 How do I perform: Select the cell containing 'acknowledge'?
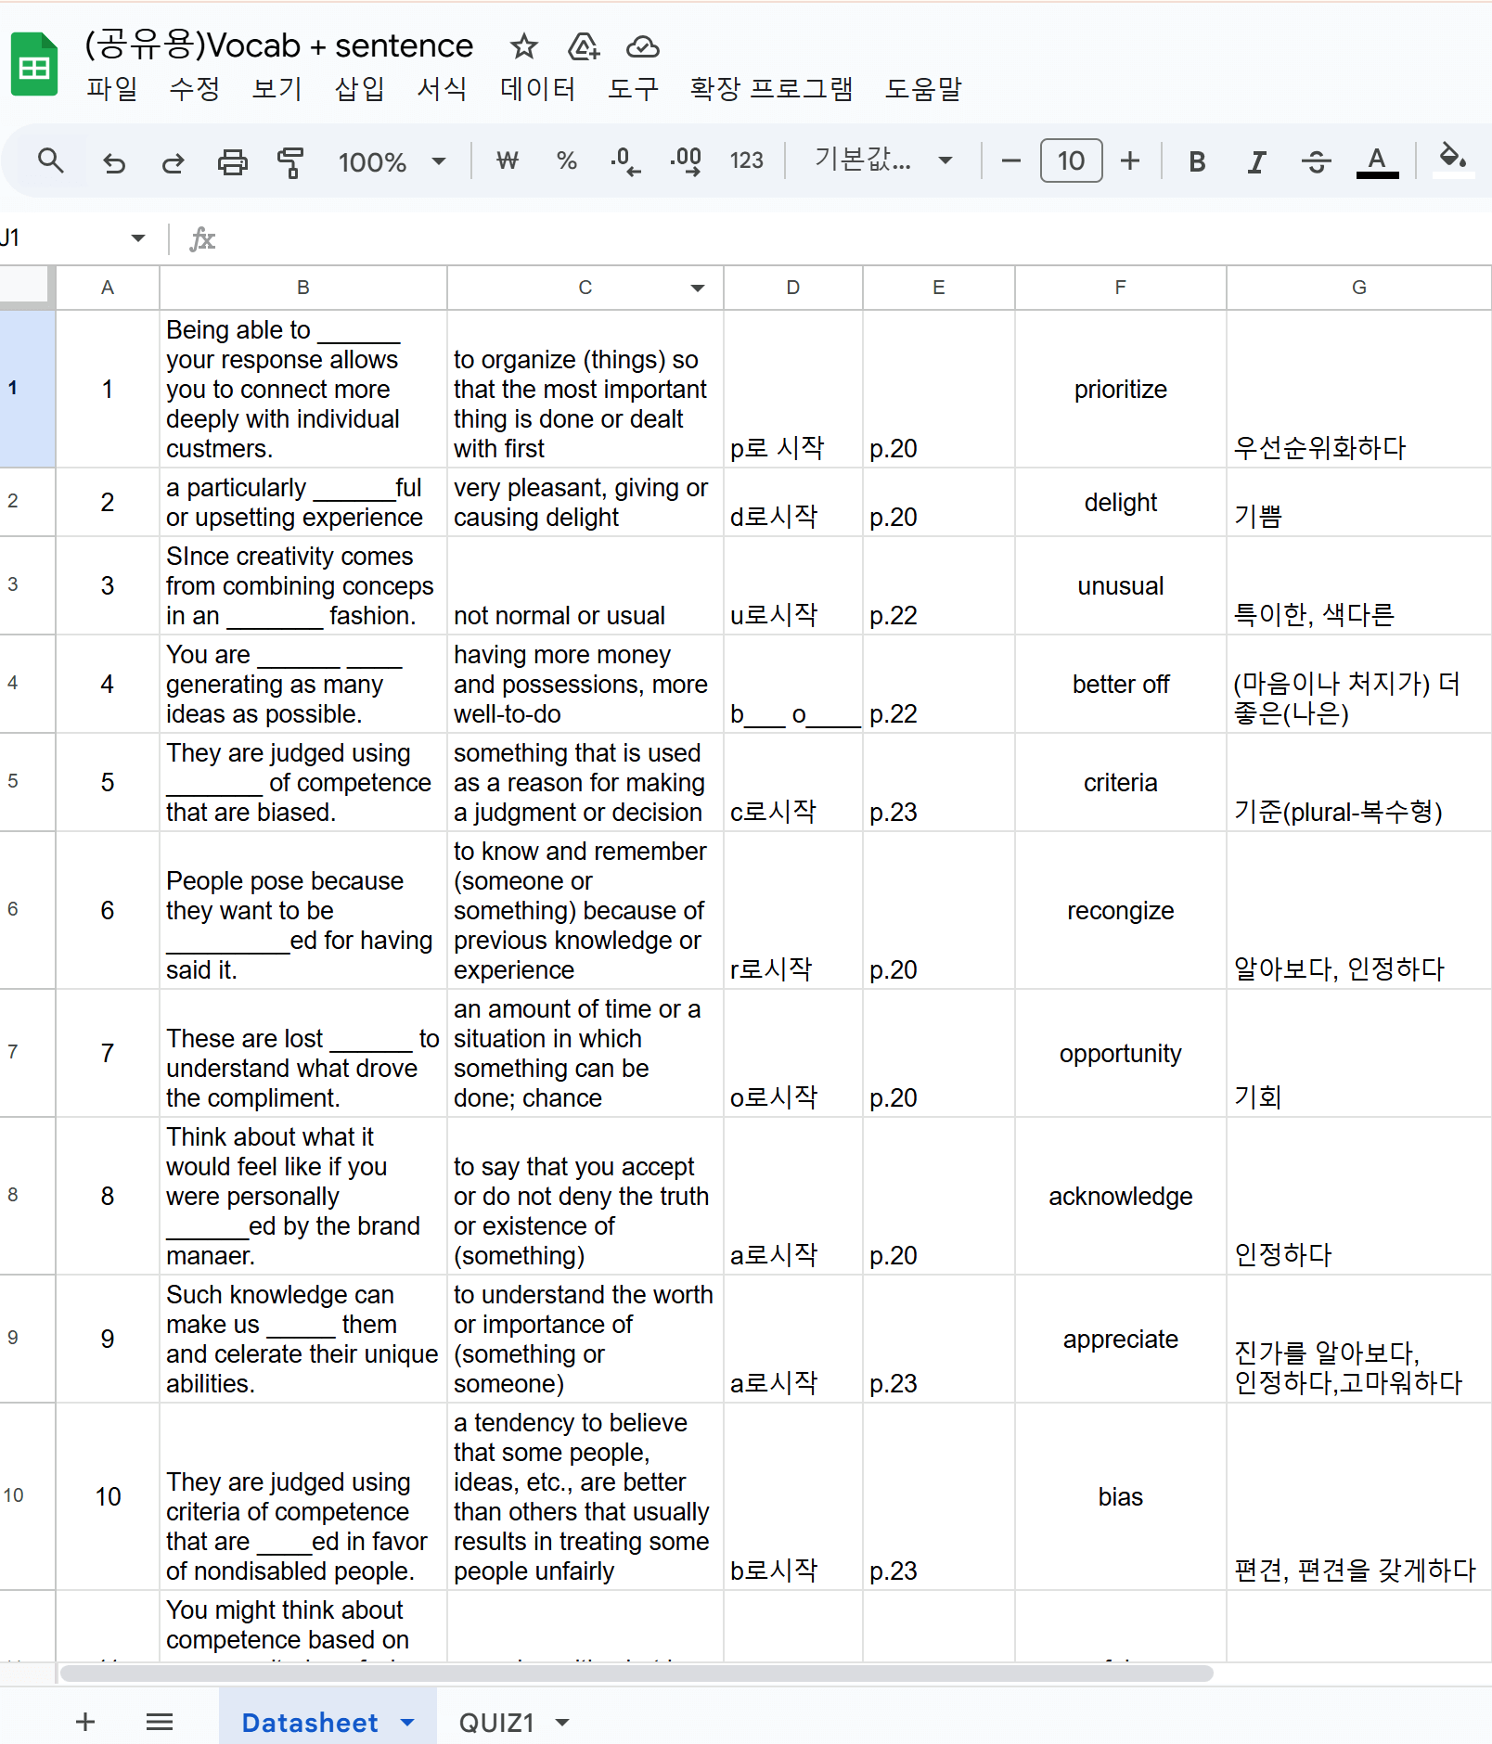click(1121, 1196)
